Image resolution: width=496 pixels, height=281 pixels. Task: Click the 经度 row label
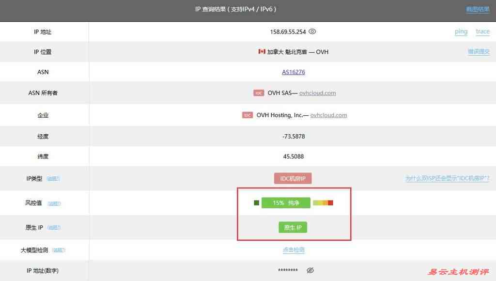[x=43, y=137]
